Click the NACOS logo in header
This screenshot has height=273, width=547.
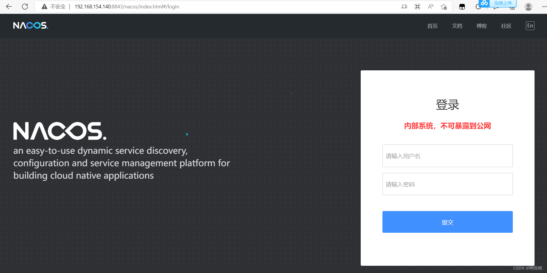(x=31, y=25)
